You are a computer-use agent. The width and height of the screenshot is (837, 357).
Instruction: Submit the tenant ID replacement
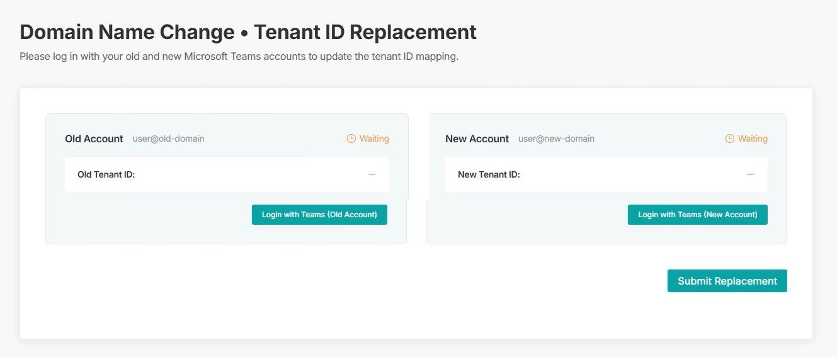click(727, 281)
